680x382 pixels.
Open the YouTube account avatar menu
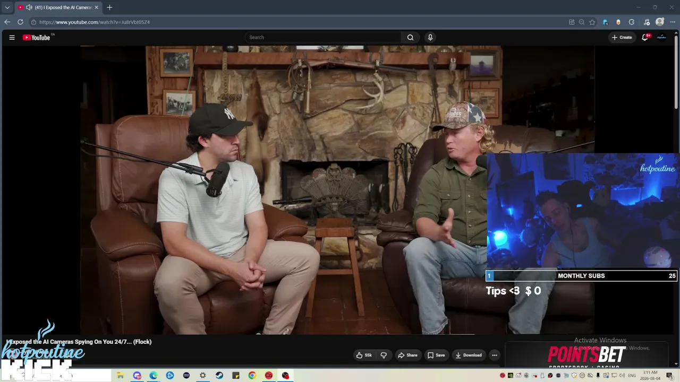[661, 37]
